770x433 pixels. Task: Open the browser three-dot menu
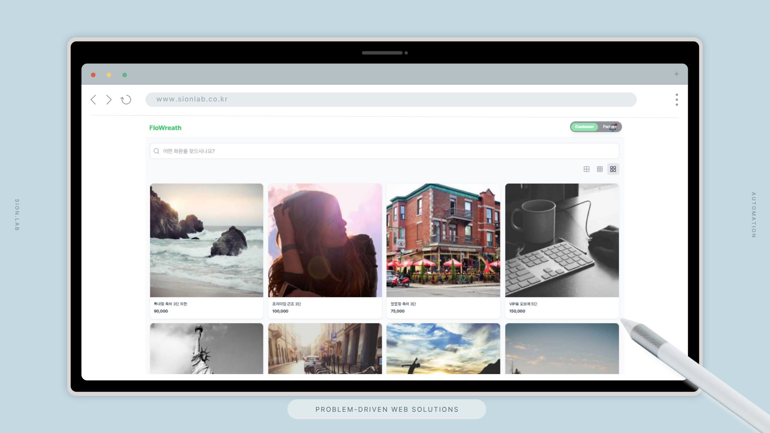click(677, 100)
